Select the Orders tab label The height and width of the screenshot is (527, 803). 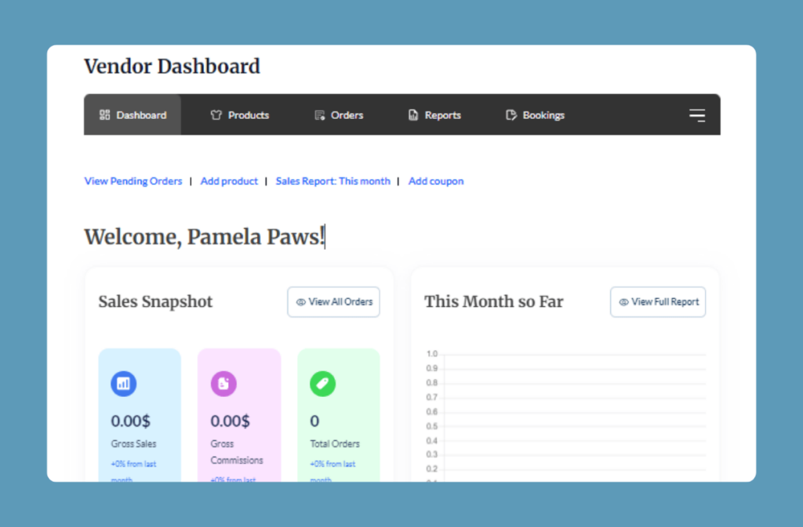pyautogui.click(x=347, y=115)
